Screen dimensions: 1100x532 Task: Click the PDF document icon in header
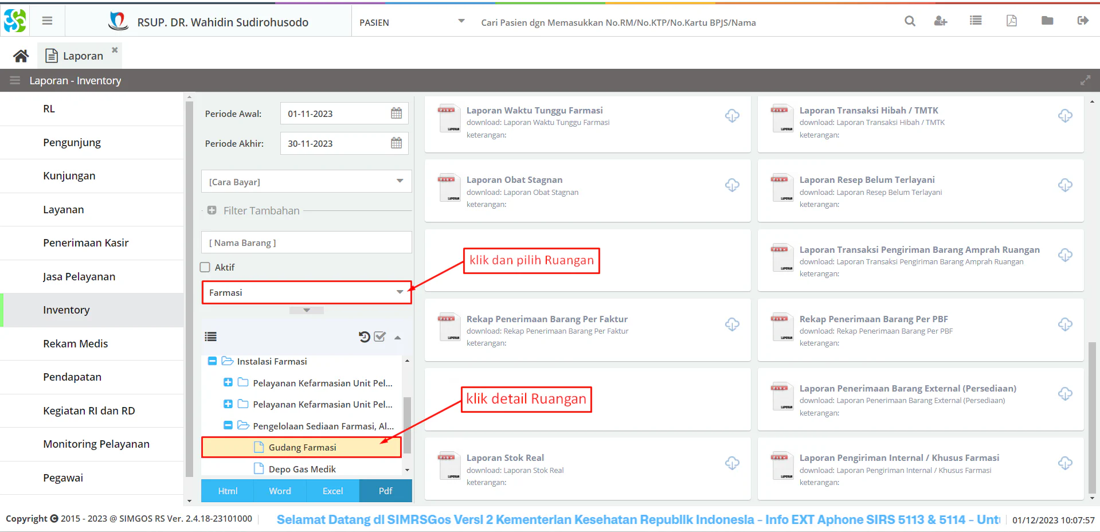1012,21
